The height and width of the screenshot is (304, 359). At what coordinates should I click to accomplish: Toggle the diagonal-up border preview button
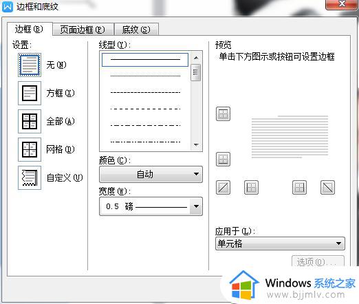[x=223, y=187]
